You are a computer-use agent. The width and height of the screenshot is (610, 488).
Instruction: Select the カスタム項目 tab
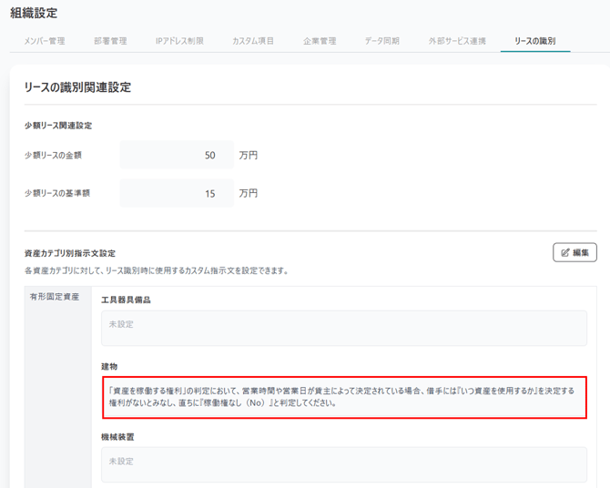coord(253,41)
